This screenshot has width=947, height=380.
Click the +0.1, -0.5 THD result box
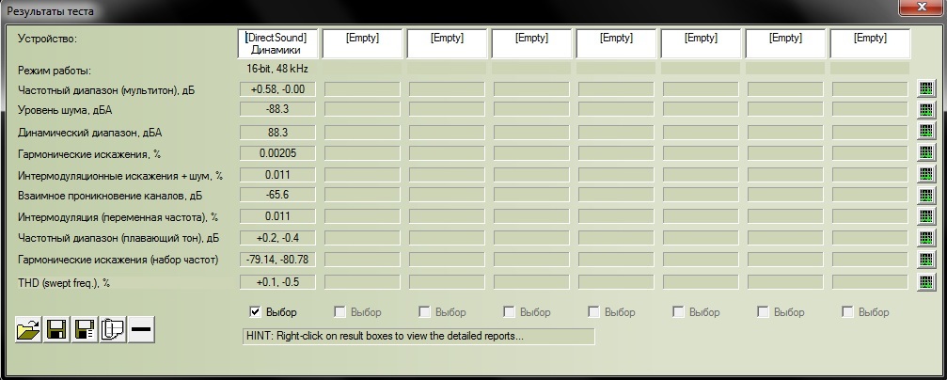point(278,282)
